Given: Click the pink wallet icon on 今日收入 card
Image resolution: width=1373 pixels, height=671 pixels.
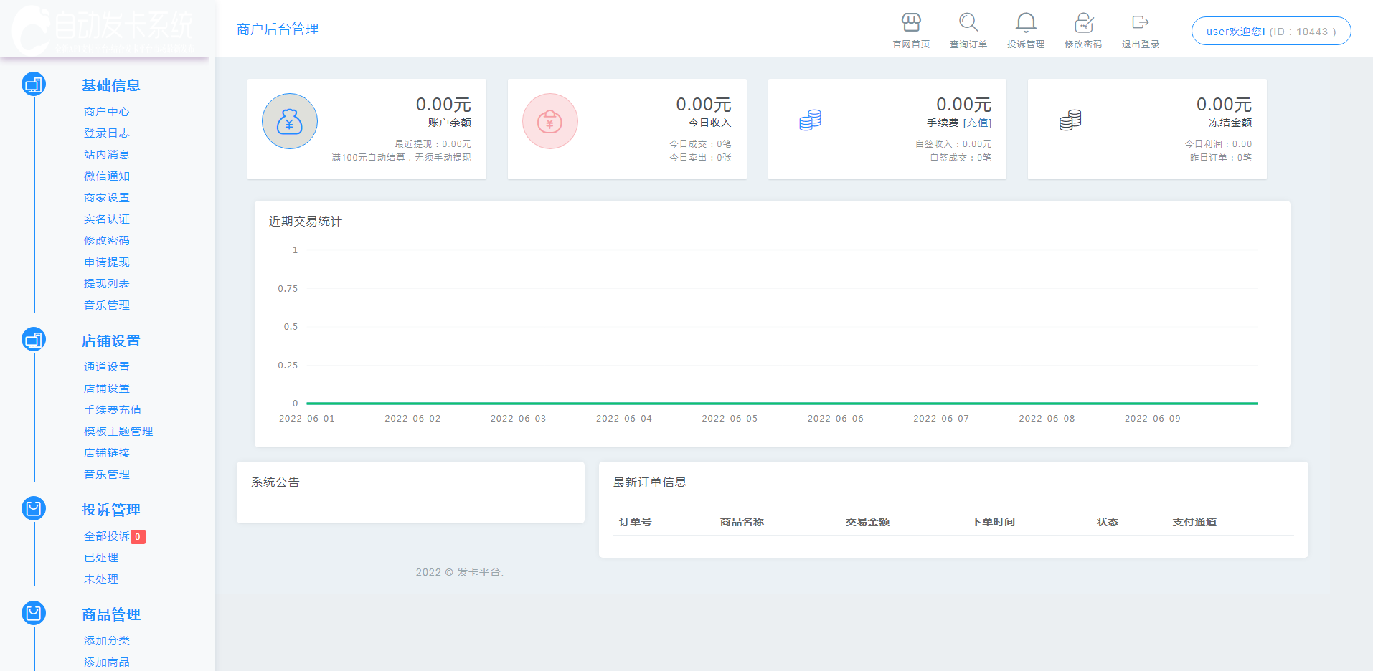Looking at the screenshot, I should [549, 120].
